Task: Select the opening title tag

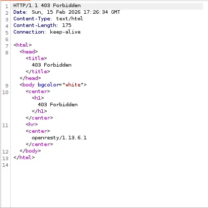Action: (x=36, y=58)
